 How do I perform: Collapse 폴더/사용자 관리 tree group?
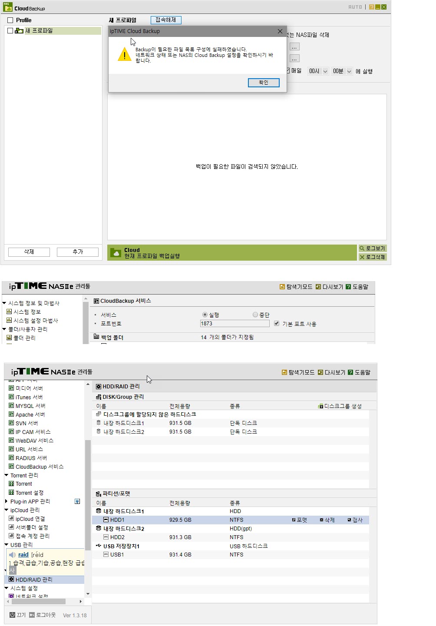4,329
